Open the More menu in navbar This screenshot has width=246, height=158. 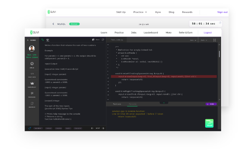pyautogui.click(x=169, y=33)
